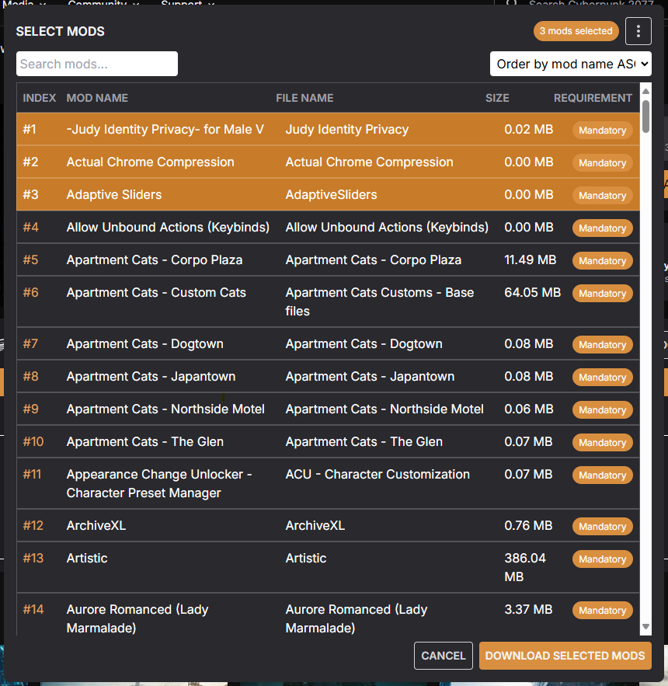This screenshot has height=686, width=668.
Task: Select the Allow Unbound Actions (Keybinds) mod
Action: pos(168,228)
